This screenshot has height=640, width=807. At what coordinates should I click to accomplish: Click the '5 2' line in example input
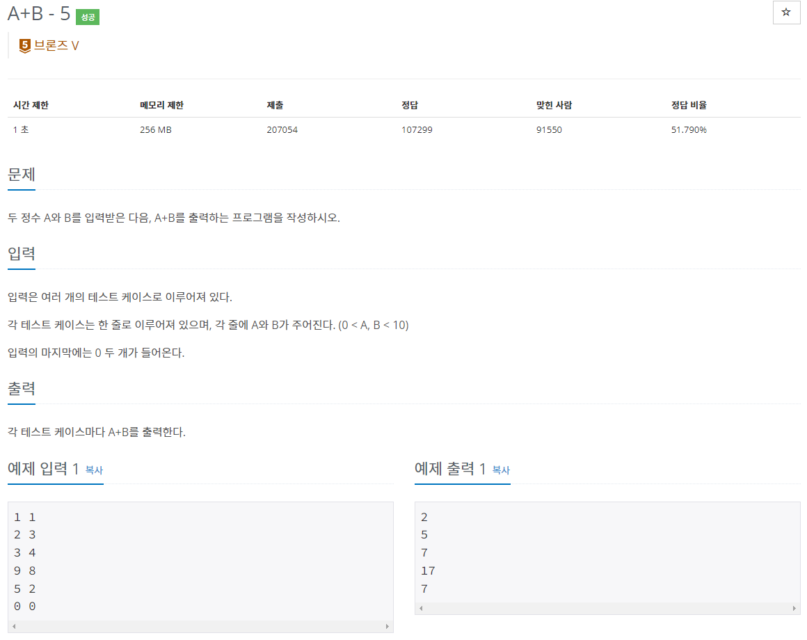(x=25, y=589)
